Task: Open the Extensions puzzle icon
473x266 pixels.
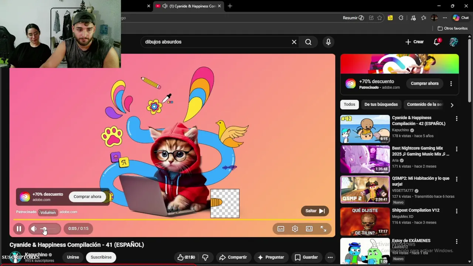Action: click(x=401, y=18)
